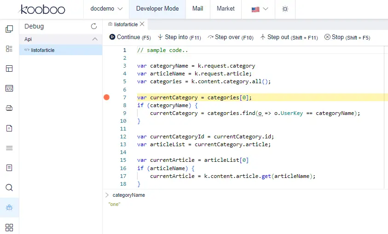Stop debugging with the Stop button

[x=347, y=37]
